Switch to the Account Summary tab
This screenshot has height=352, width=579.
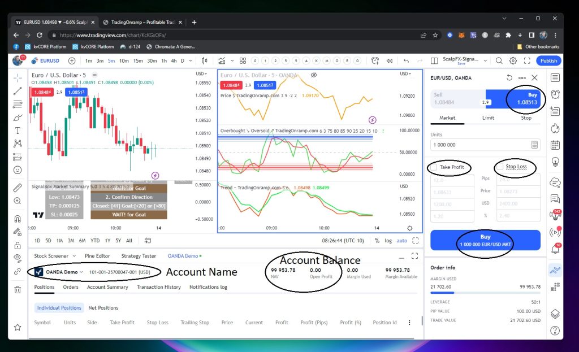pyautogui.click(x=107, y=287)
